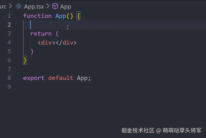
Task: Click the default keyword on line 8
Action: point(61,78)
